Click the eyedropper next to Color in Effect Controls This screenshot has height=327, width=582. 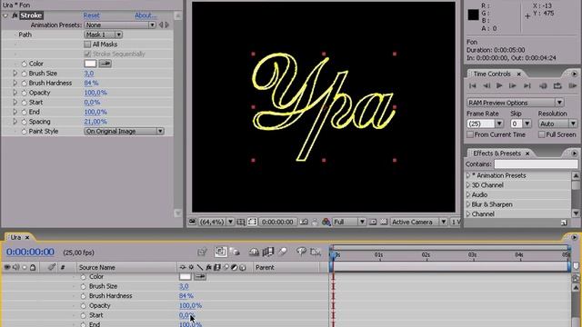click(x=105, y=64)
